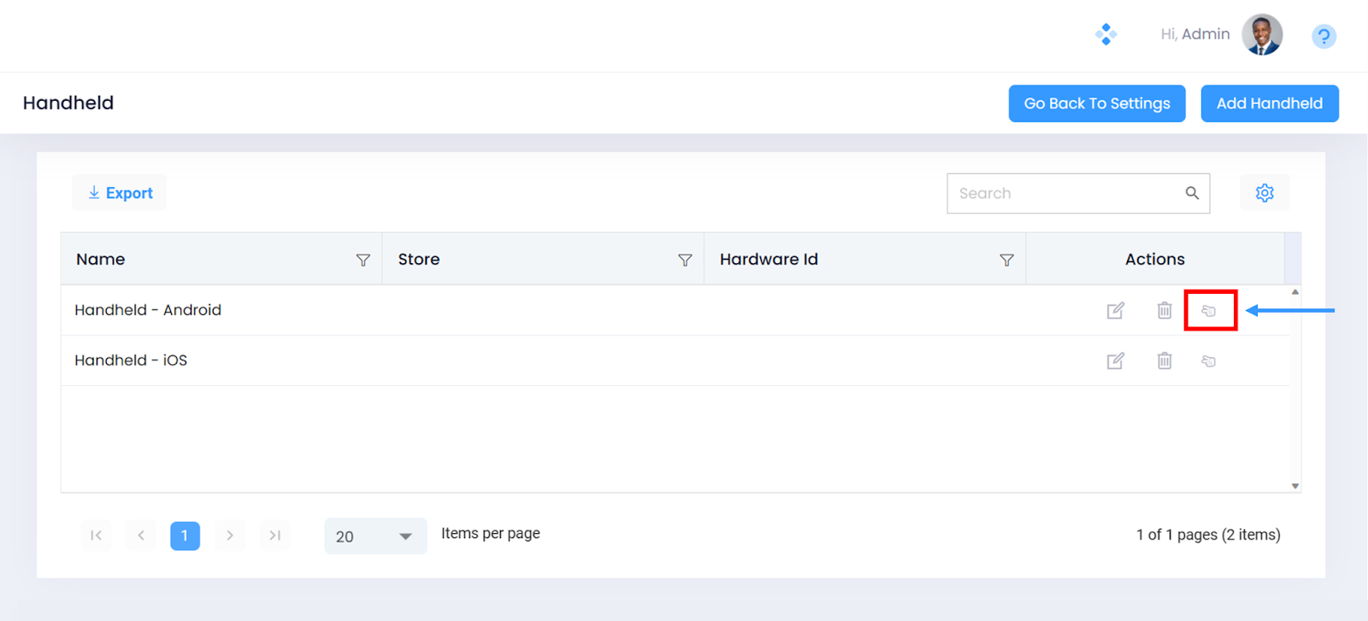This screenshot has width=1368, height=621.
Task: Open the help question mark icon
Action: point(1324,36)
